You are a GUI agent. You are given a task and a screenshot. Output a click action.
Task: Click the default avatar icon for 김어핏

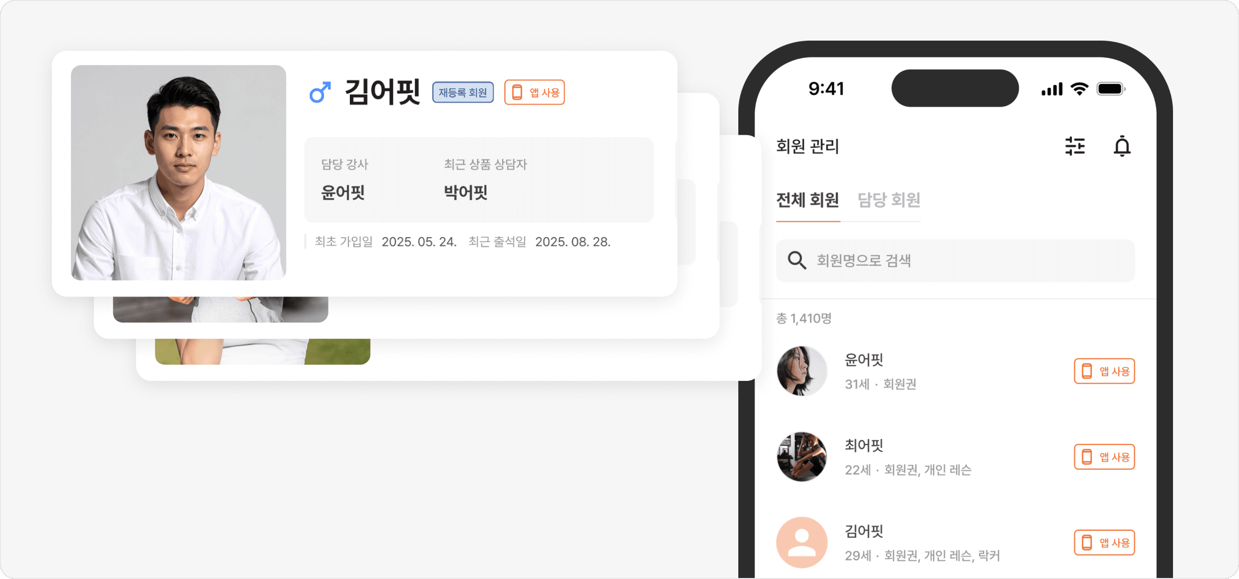(x=801, y=542)
